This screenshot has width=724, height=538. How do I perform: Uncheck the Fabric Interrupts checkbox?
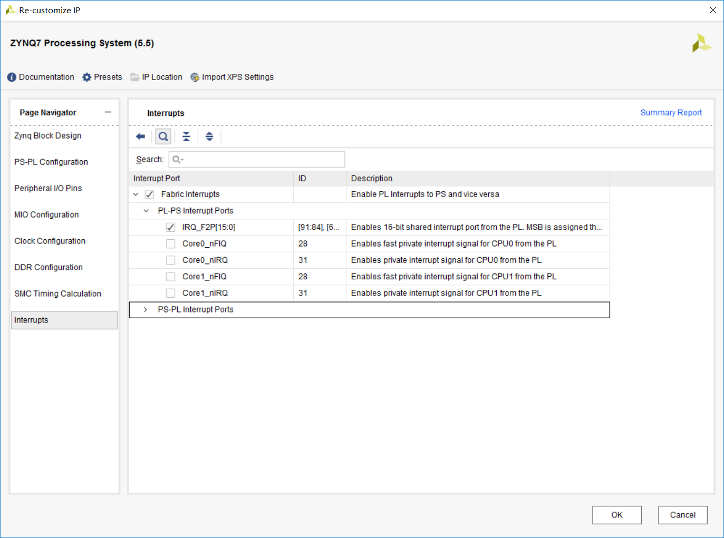150,194
